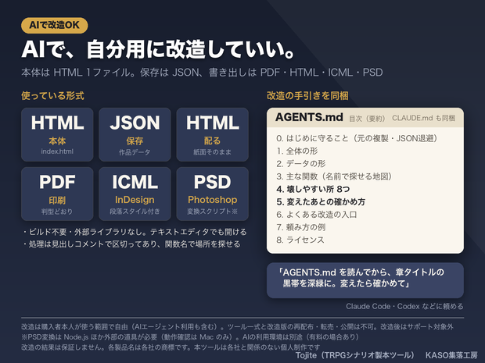The width and height of the screenshot is (485, 363).
Task: Select the JSON 保存 format card
Action: click(135, 134)
